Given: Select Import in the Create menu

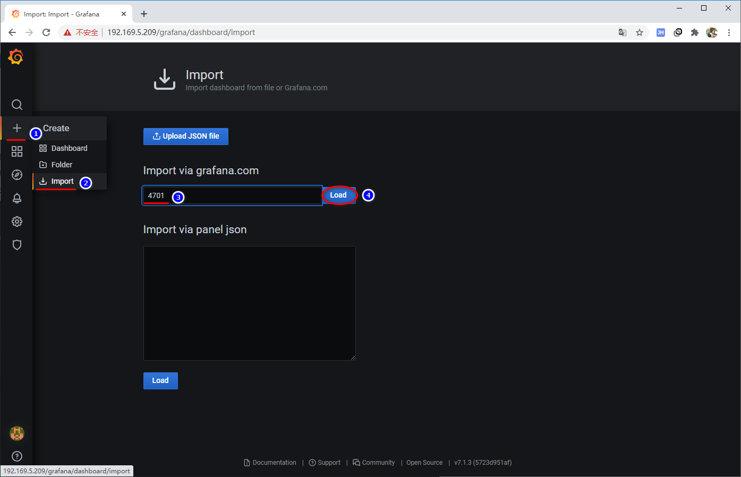Looking at the screenshot, I should point(70,181).
